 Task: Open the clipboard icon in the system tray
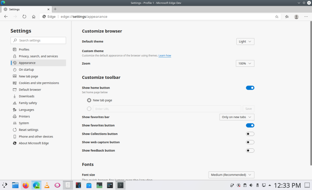tap(245, 185)
